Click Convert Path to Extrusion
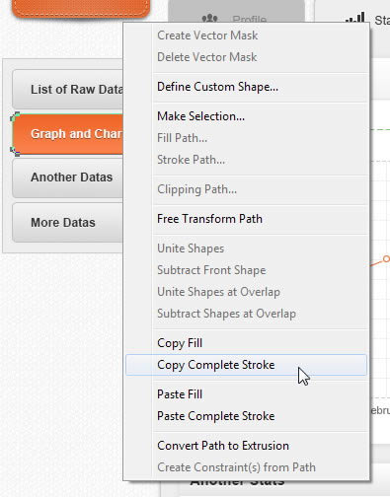This screenshot has height=497, width=390. (x=246, y=446)
